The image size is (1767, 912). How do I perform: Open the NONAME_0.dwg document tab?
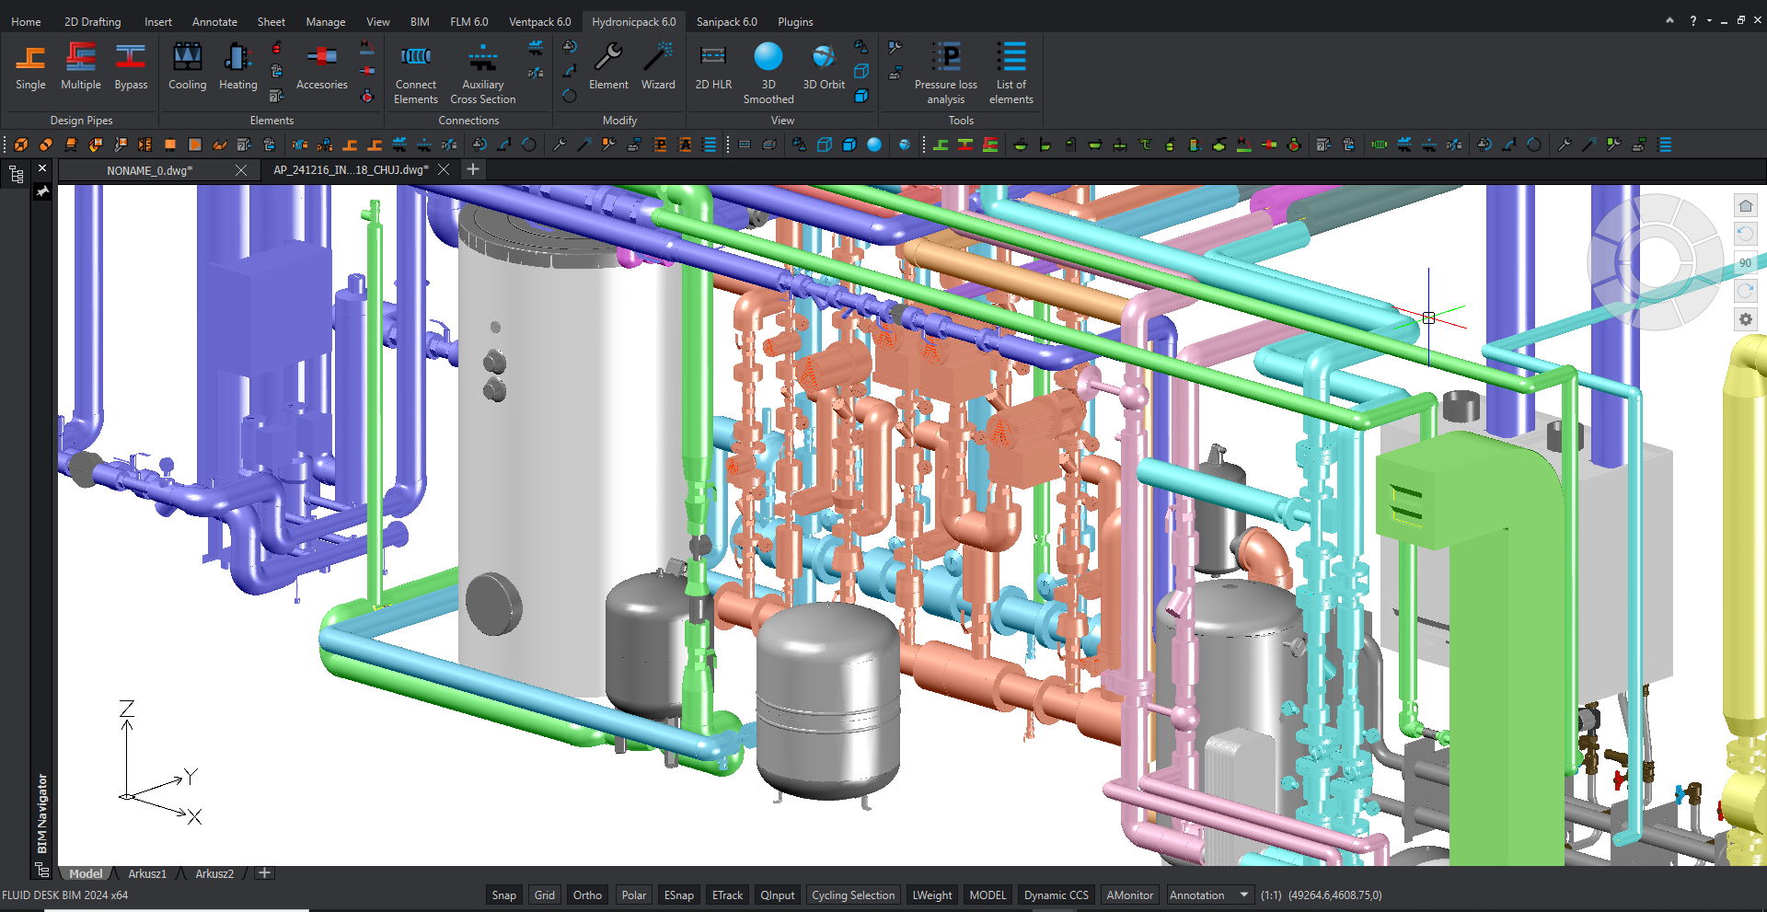149,170
